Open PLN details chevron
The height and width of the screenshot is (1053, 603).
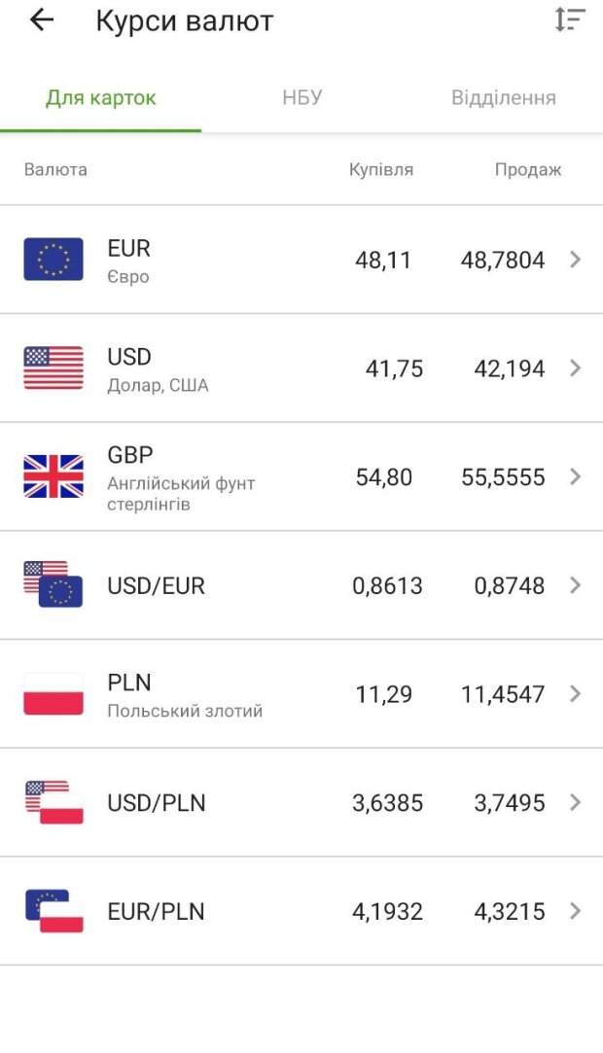click(576, 694)
